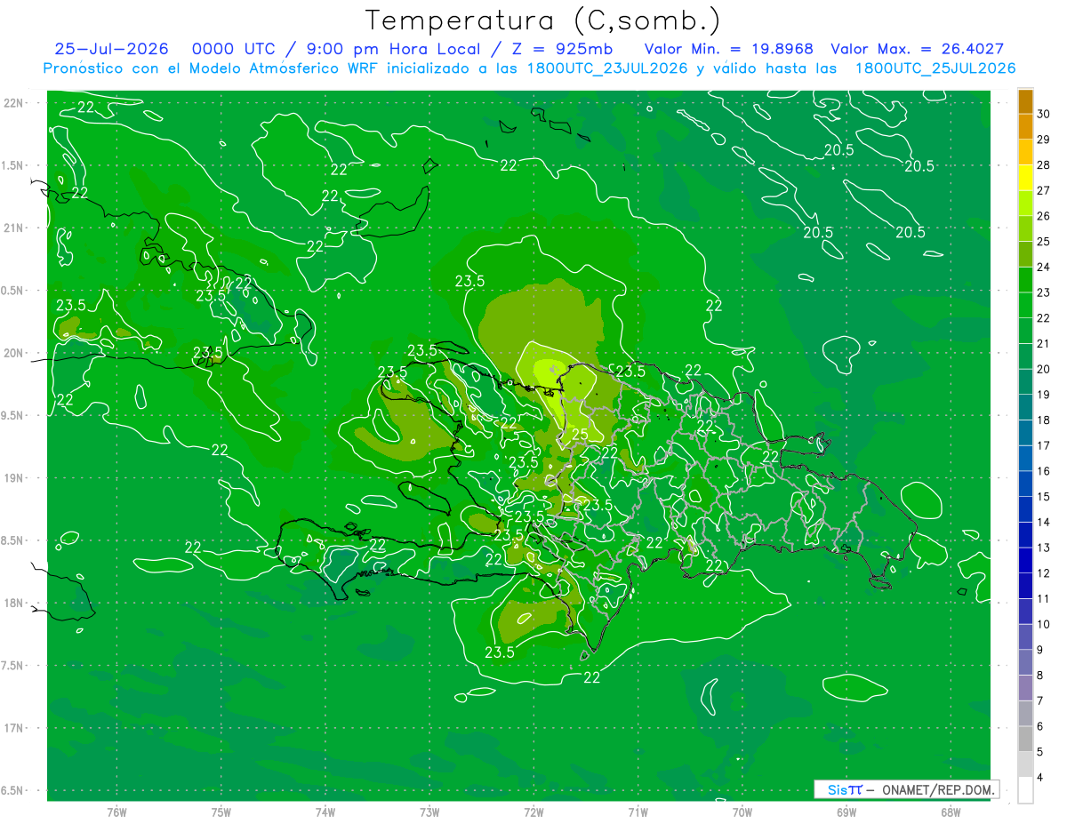This screenshot has height=824, width=1067.
Task: Click the "18N" latitude axis label
Action: 13,603
